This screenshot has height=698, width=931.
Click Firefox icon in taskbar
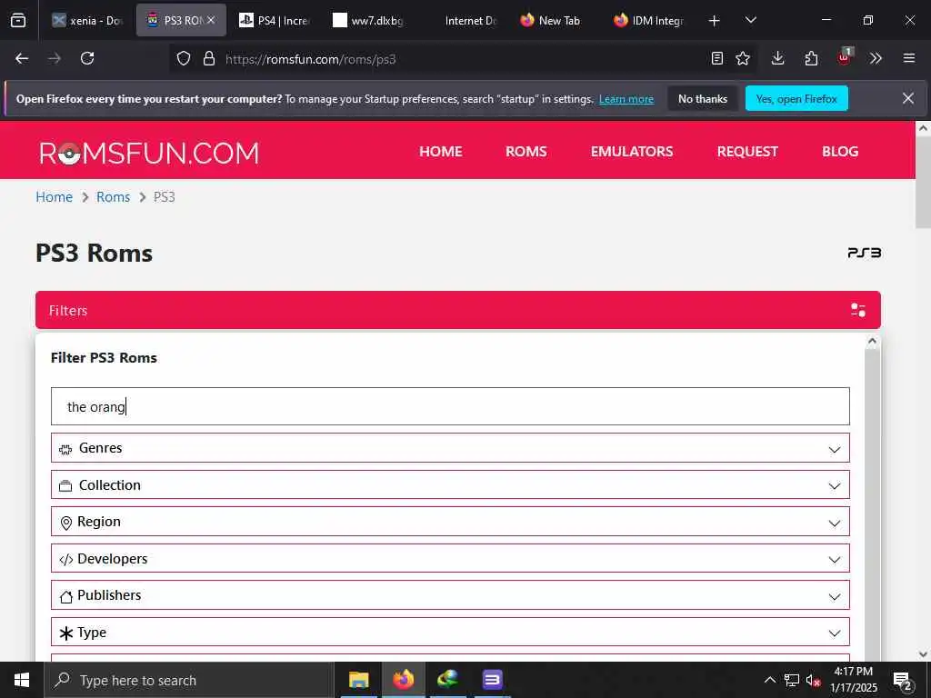click(x=403, y=680)
